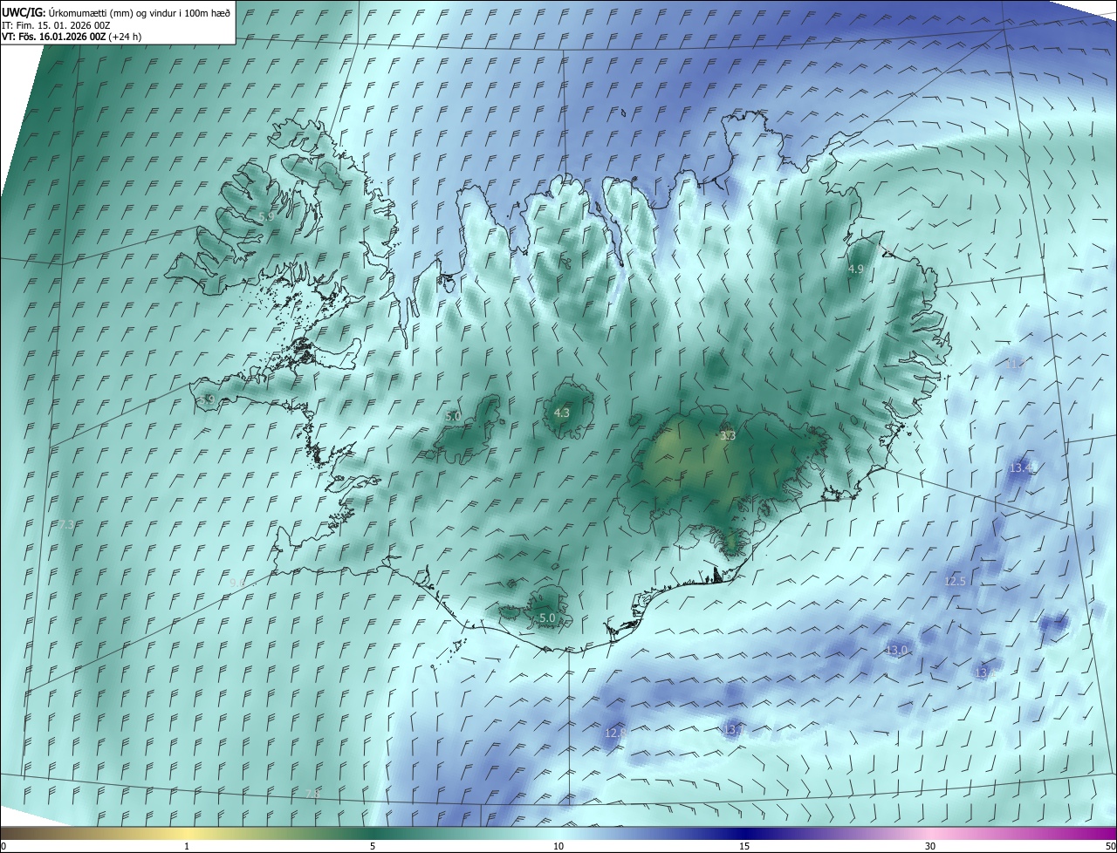This screenshot has width=1117, height=853.
Task: Select the 5.6 value on the Westfjords
Action: [266, 215]
